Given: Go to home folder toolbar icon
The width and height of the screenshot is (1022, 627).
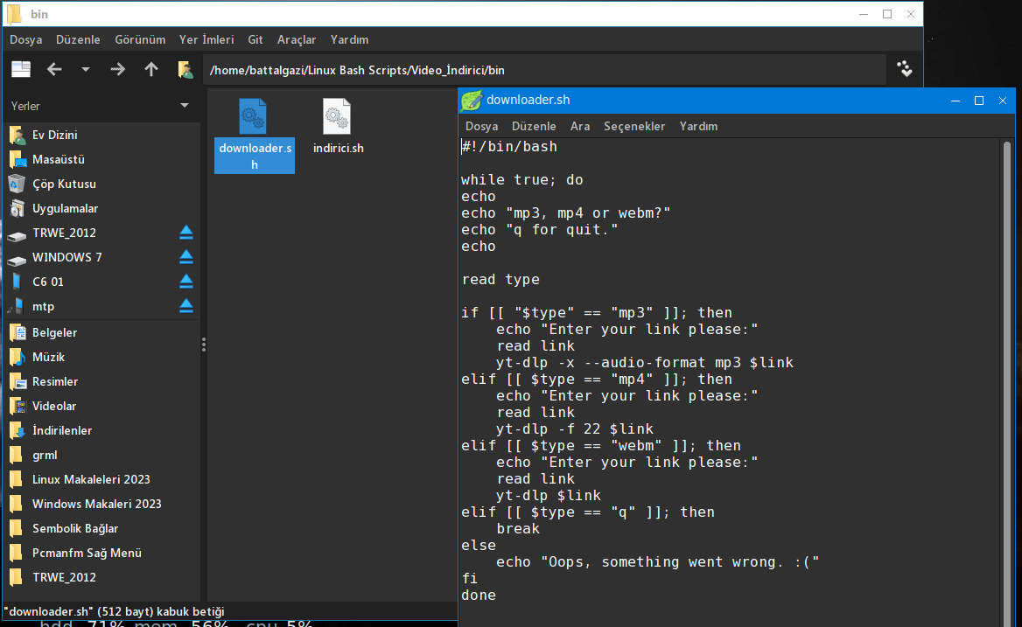Looking at the screenshot, I should tap(185, 69).
